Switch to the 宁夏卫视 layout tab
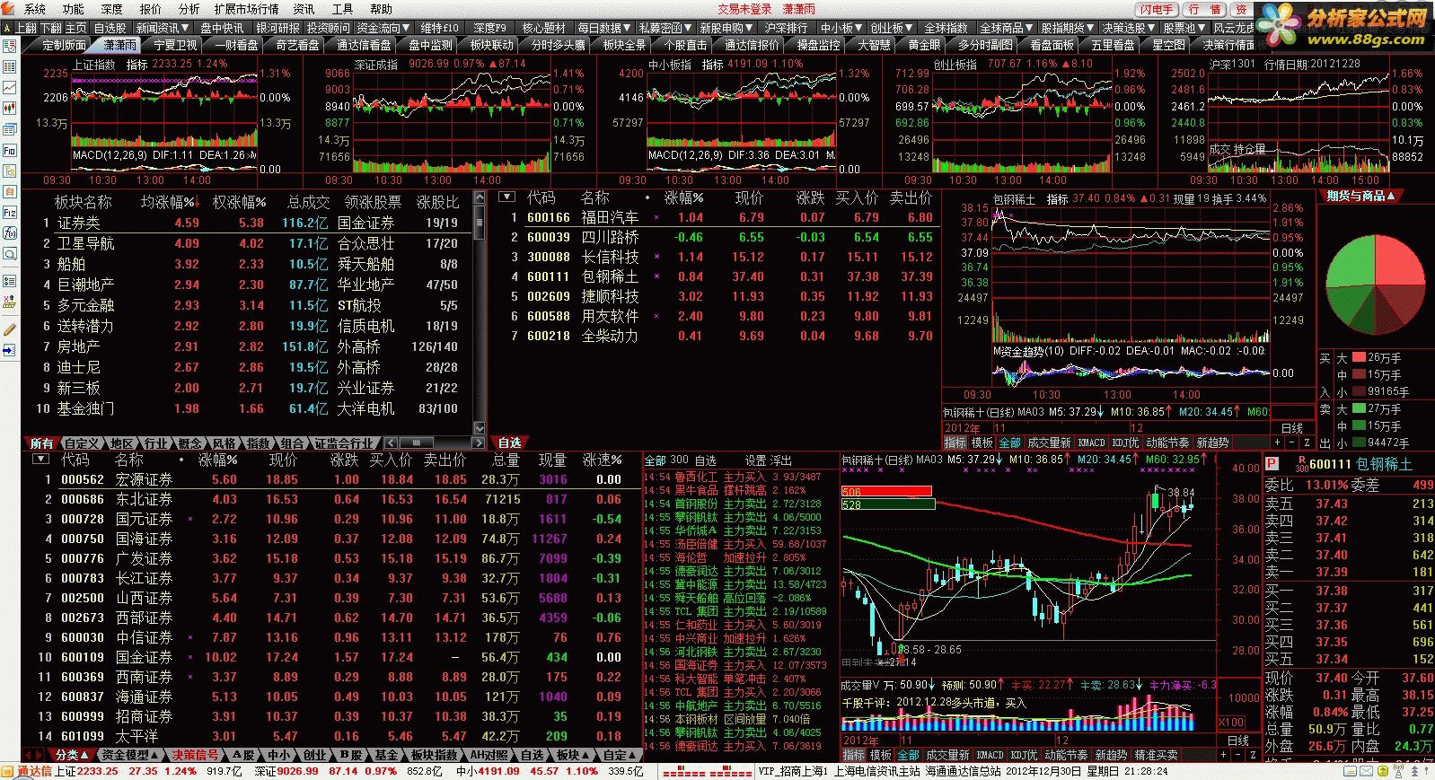This screenshot has width=1435, height=780. tap(175, 45)
